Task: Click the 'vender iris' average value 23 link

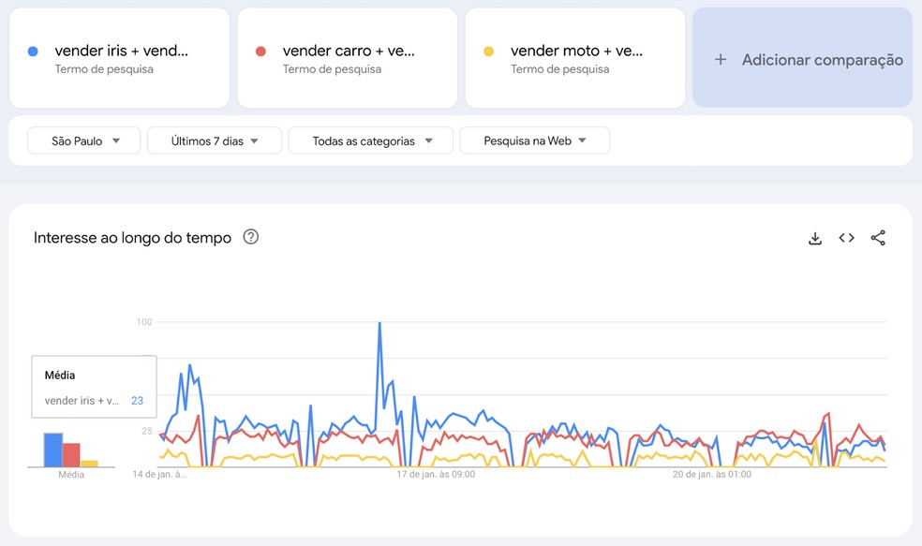Action: 138,400
